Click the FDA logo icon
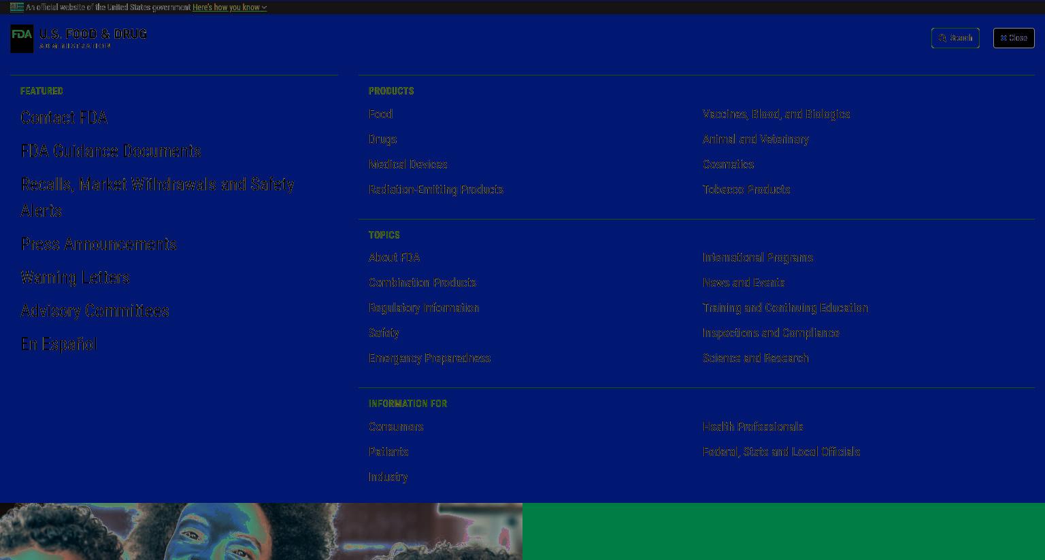Viewport: 1045px width, 560px height. click(22, 39)
